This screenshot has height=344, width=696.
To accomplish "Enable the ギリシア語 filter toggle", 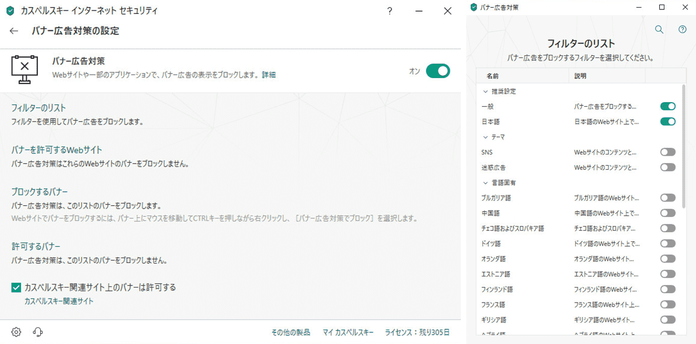I will click(668, 320).
